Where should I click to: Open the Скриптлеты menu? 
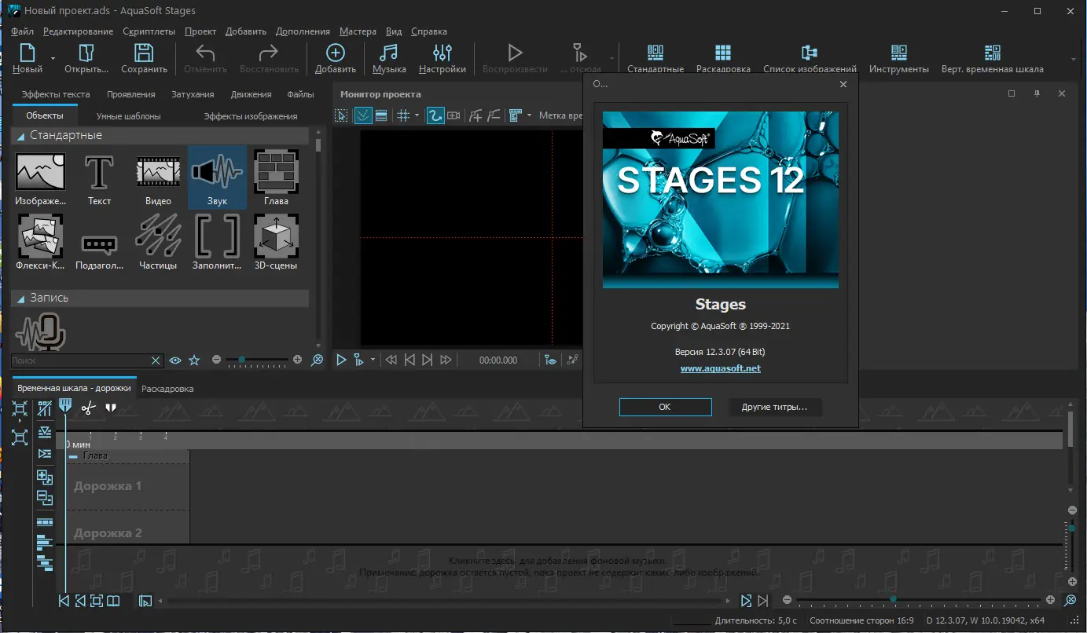point(149,31)
